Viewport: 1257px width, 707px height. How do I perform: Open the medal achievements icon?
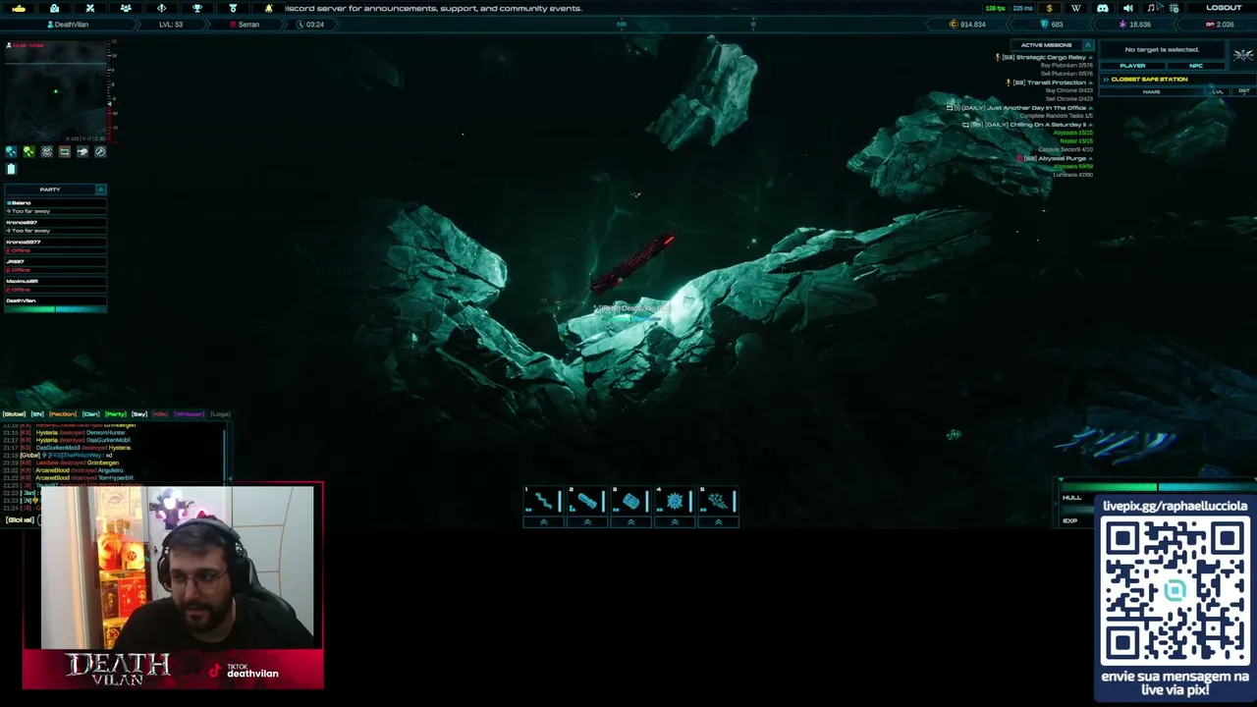coord(233,8)
